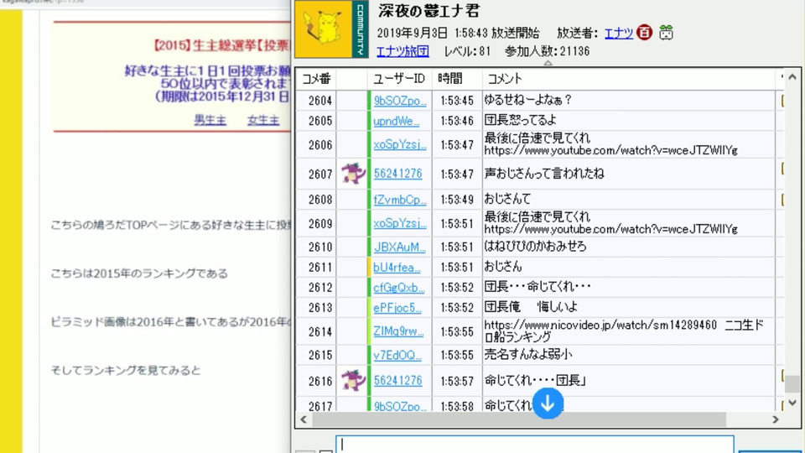Select nicovideo link comment in row 2614
Viewport: 805px width, 453px height.
(x=624, y=331)
